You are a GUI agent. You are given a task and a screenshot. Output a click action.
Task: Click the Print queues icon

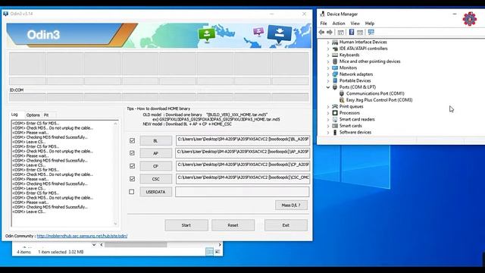click(x=335, y=106)
